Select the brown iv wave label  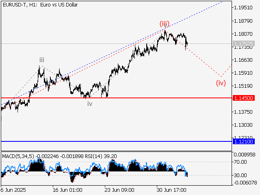pyautogui.click(x=90, y=104)
